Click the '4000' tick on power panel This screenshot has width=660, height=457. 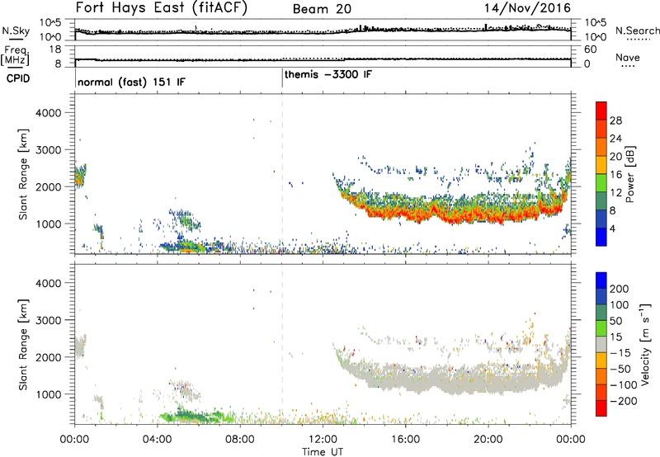coord(48,113)
